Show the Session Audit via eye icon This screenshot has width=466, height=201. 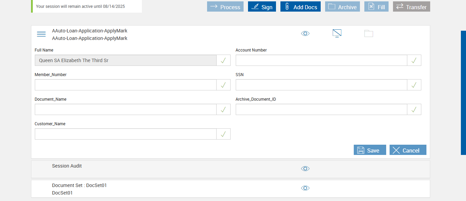pos(305,169)
